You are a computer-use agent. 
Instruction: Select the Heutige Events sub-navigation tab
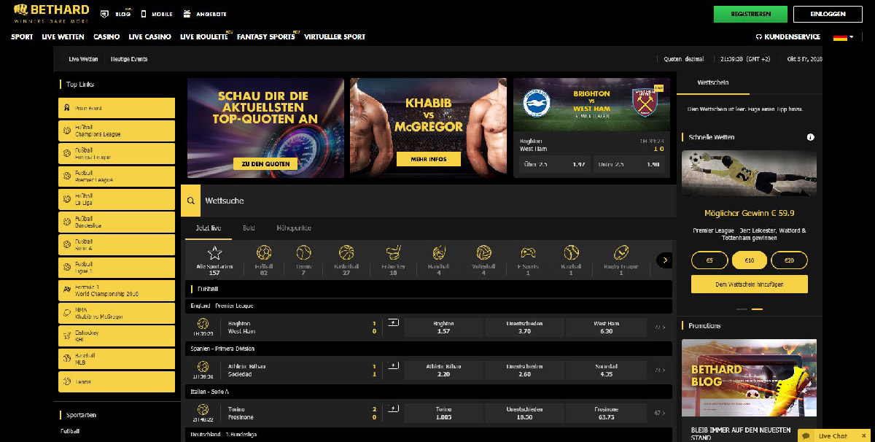pyautogui.click(x=129, y=59)
